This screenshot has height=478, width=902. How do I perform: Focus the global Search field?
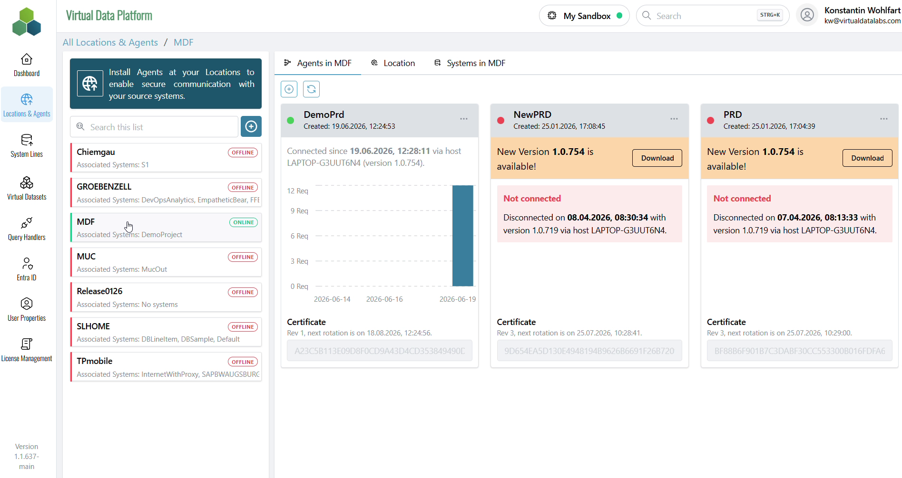tap(713, 16)
